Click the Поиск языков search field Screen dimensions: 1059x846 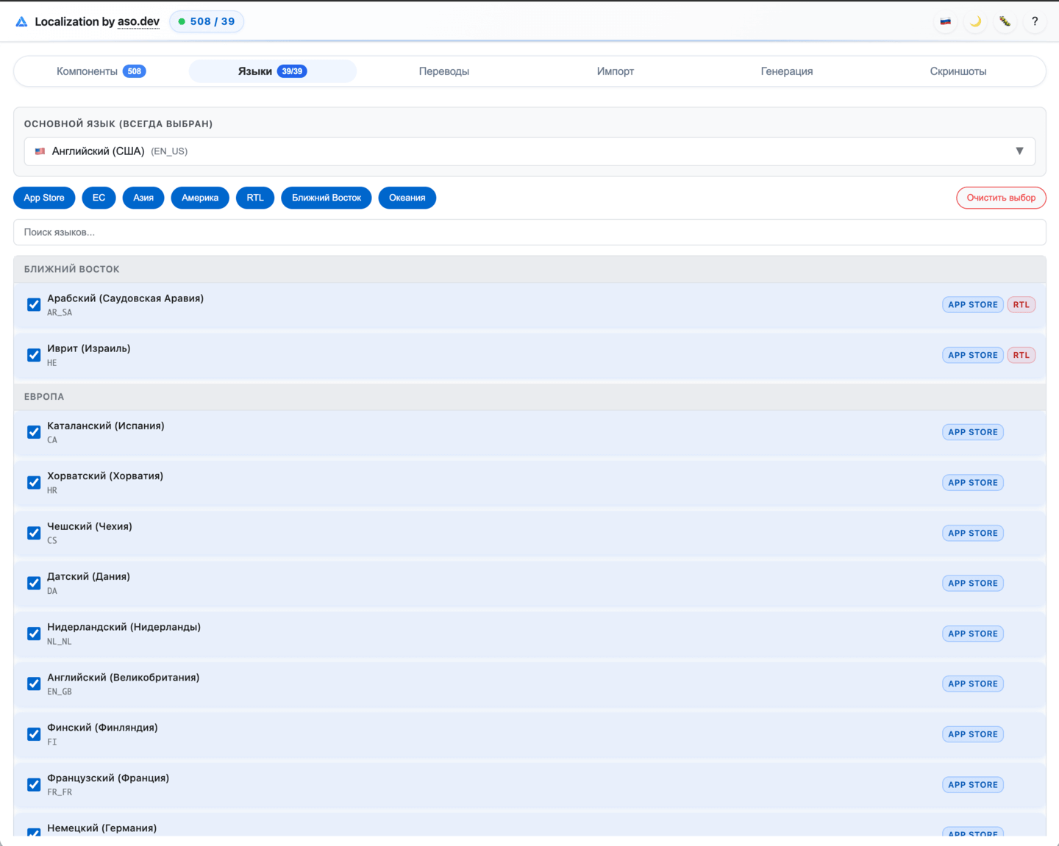tap(529, 232)
